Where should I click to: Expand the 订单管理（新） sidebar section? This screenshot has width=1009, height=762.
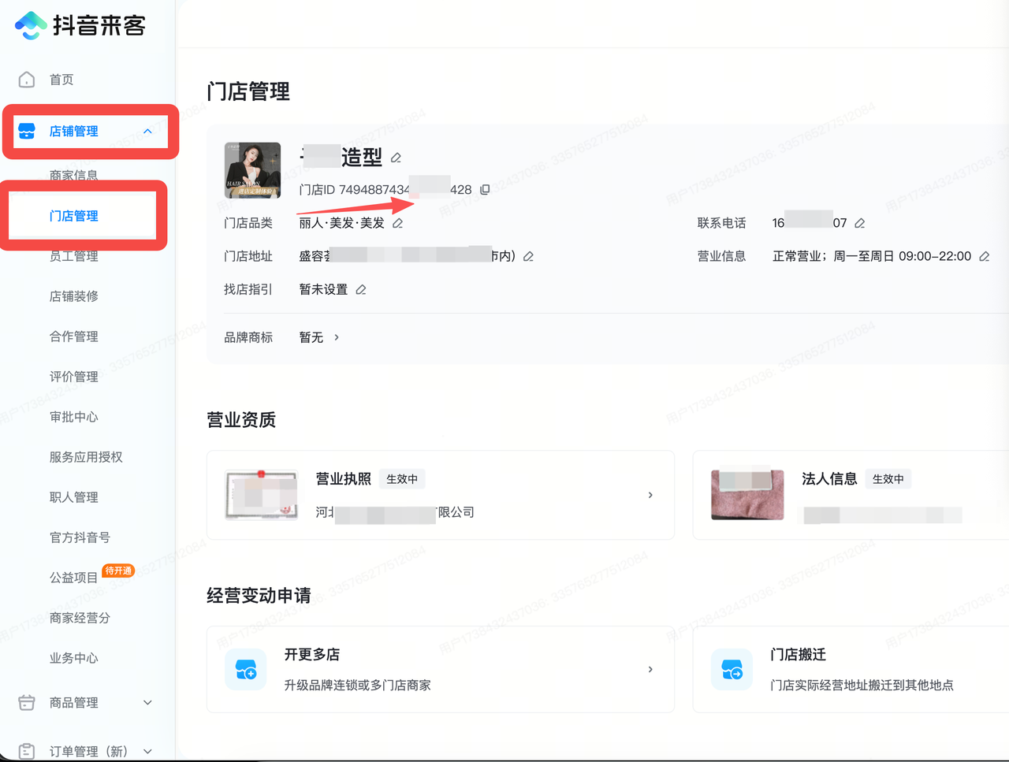point(147,752)
